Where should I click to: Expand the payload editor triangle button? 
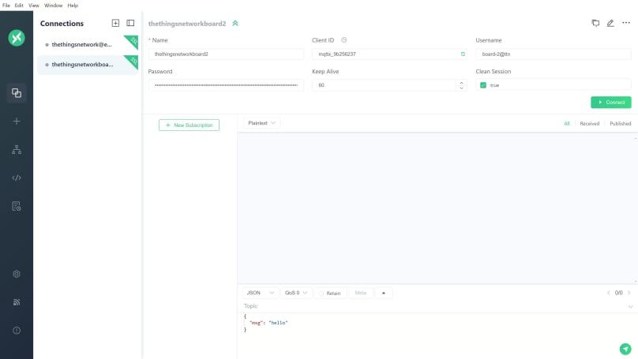pyautogui.click(x=383, y=293)
